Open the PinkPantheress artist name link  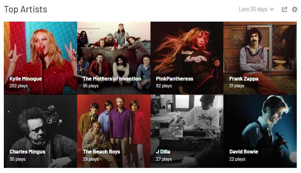pos(175,79)
